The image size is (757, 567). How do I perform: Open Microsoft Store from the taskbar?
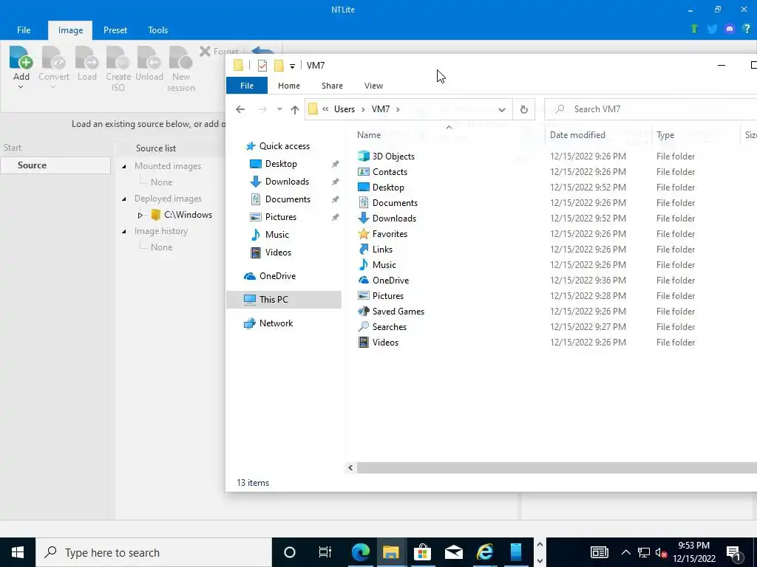point(422,552)
